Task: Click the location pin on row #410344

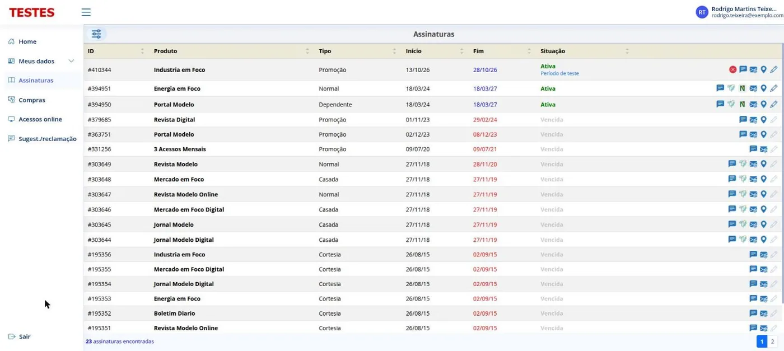Action: click(x=763, y=69)
